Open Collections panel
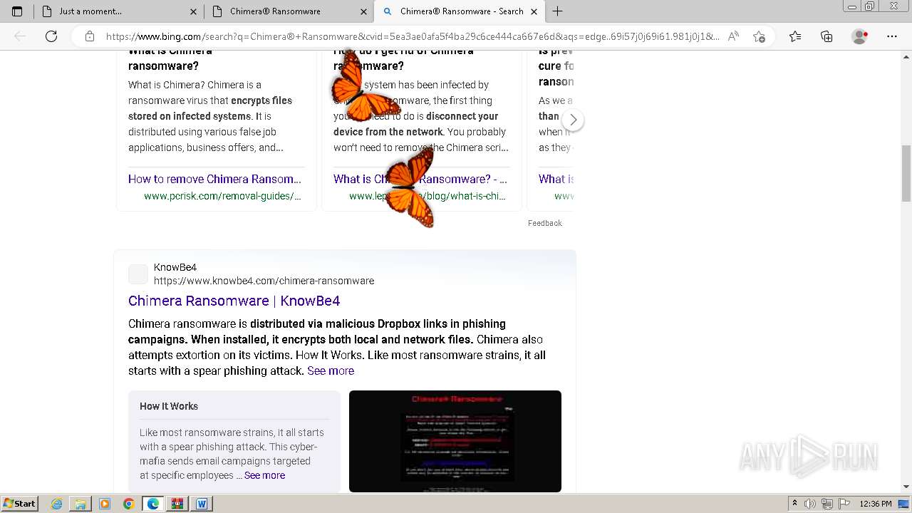 click(826, 36)
